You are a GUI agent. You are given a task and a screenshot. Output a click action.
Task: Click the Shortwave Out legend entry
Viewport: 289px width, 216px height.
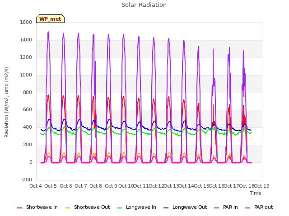(x=87, y=207)
